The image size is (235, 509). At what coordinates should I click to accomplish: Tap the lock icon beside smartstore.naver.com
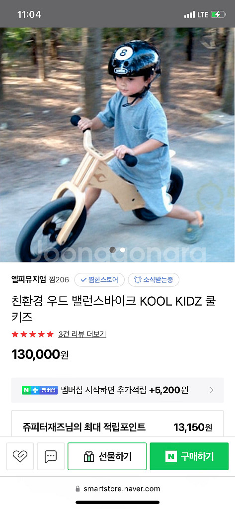[77, 489]
